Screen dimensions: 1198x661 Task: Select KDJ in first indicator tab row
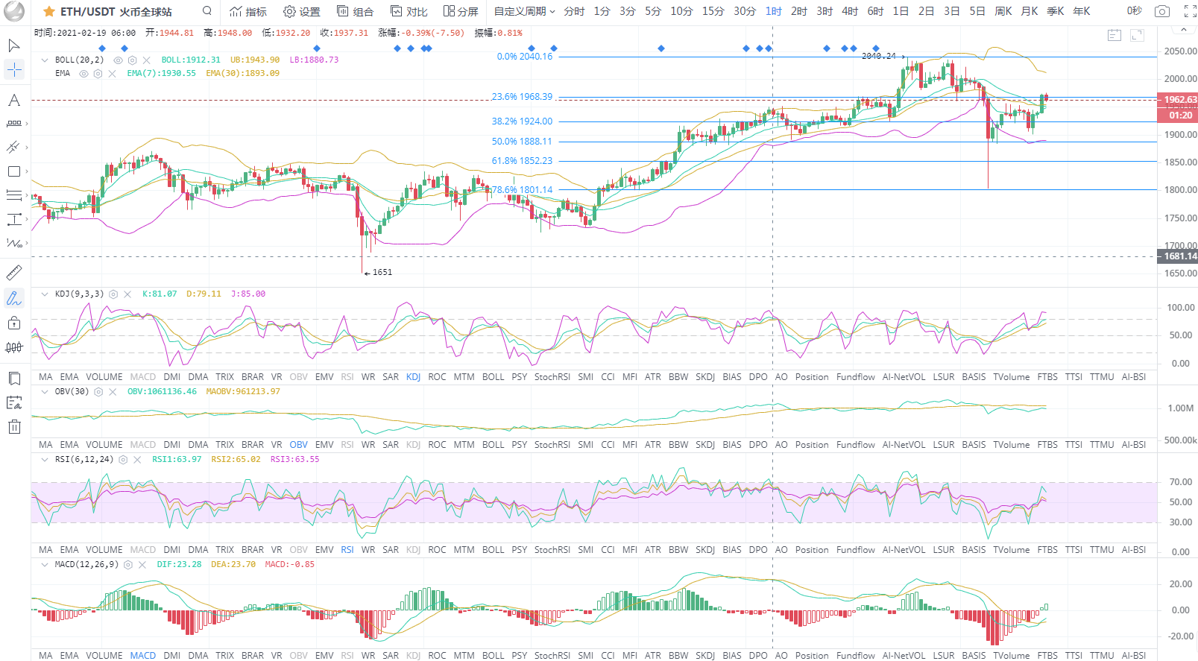[x=413, y=377]
